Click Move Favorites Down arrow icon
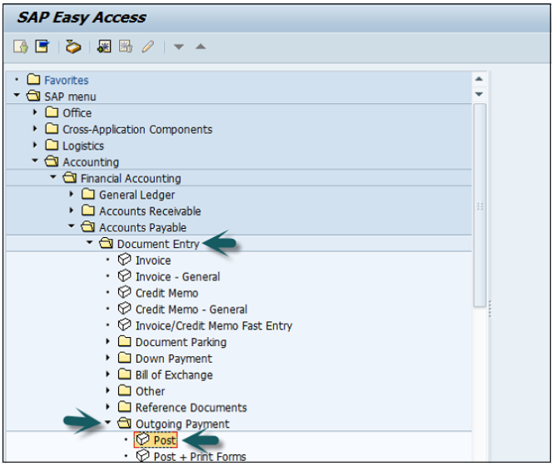 (179, 47)
